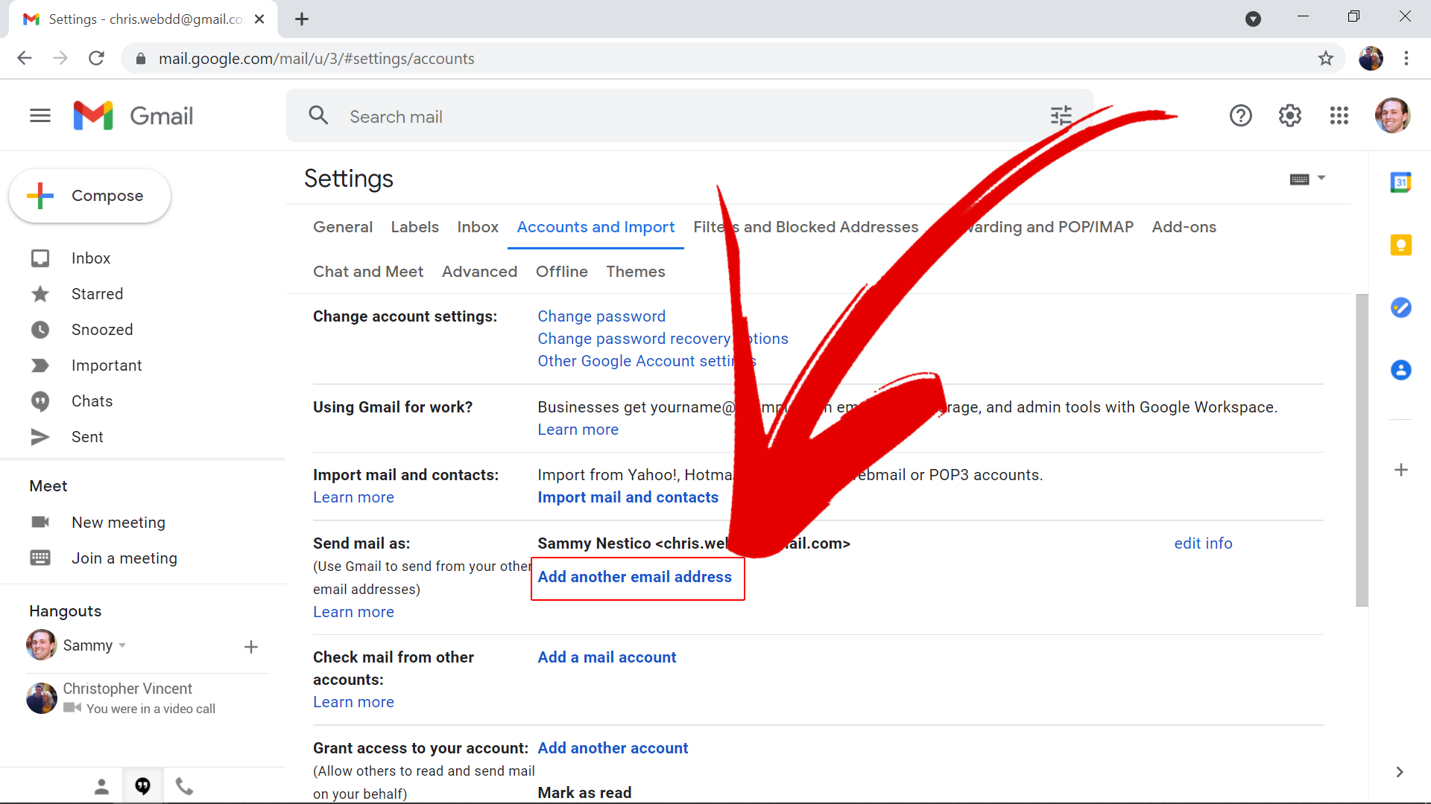Click in the Search mail field
The width and height of the screenshot is (1431, 804).
coord(689,116)
